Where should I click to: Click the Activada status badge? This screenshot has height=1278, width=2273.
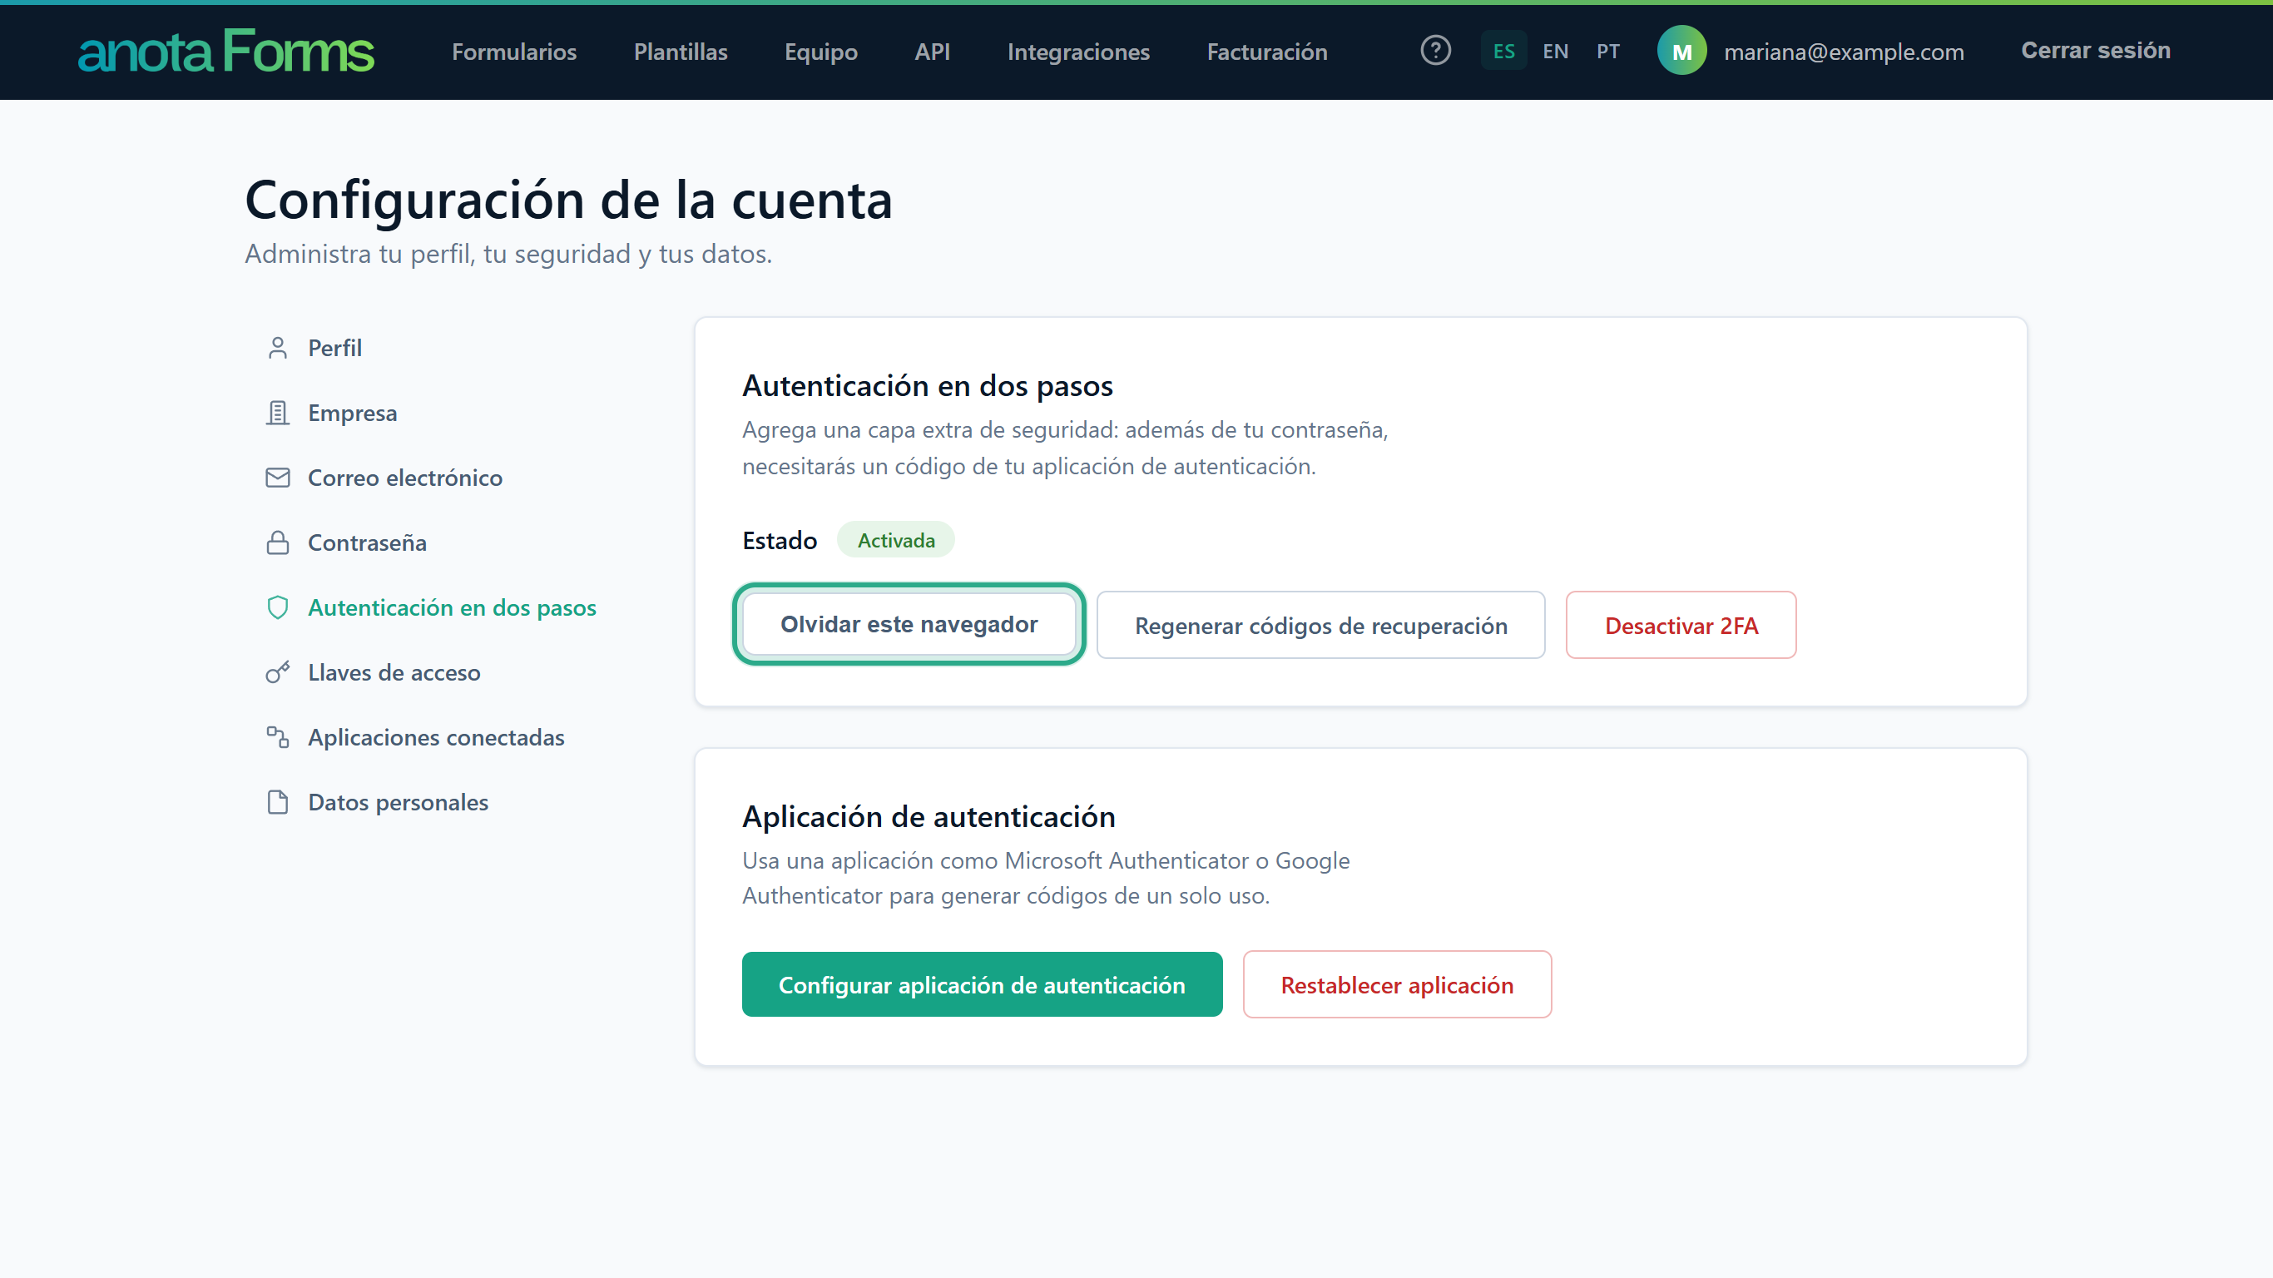pyautogui.click(x=895, y=539)
